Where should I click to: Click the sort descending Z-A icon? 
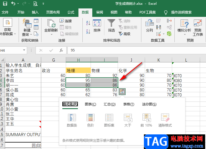pos(88,31)
